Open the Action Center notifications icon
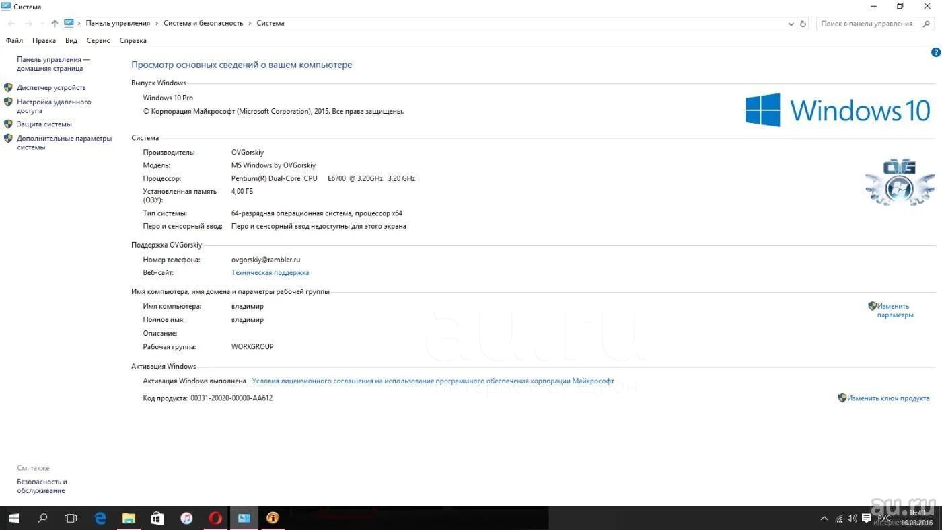942x530 pixels. 867,519
